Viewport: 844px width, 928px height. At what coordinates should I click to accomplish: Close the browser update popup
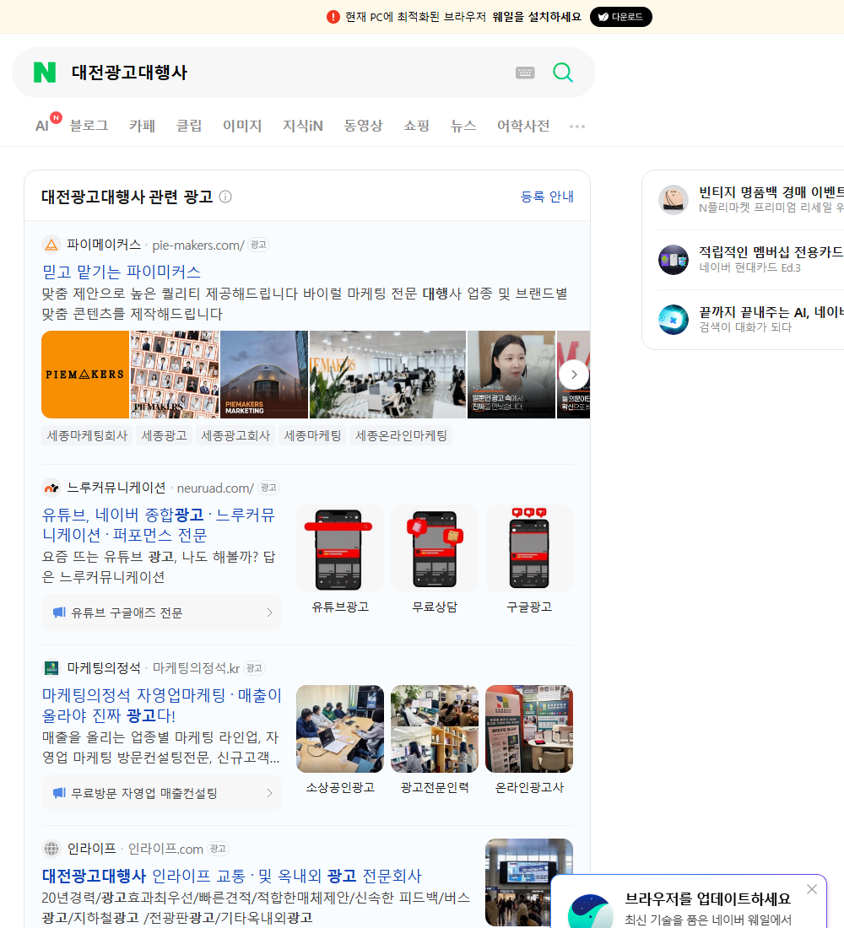[x=812, y=889]
